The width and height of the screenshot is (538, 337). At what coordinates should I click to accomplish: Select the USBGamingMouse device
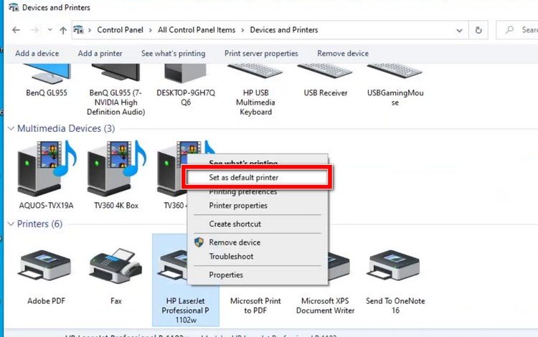395,85
